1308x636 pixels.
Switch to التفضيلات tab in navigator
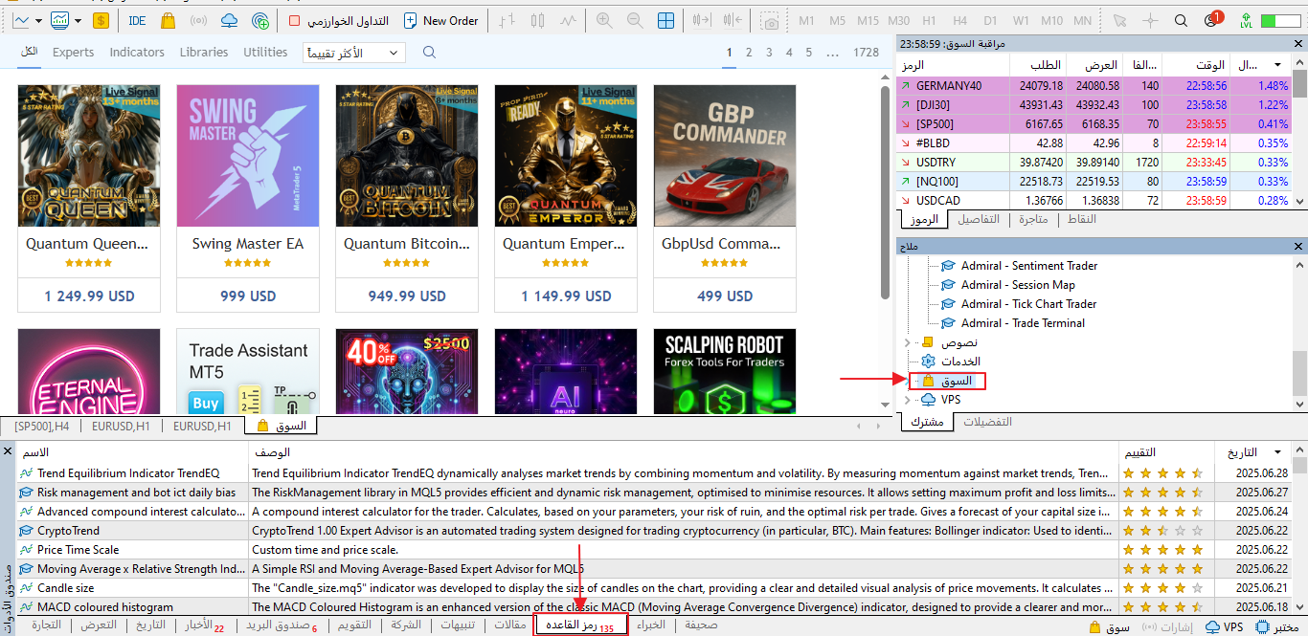tap(987, 422)
